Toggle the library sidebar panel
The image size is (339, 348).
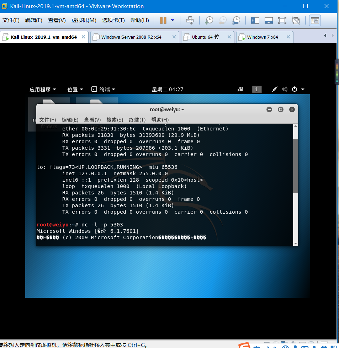(255, 20)
